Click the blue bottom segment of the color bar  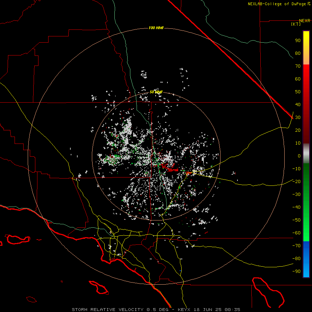[x=306, y=259]
